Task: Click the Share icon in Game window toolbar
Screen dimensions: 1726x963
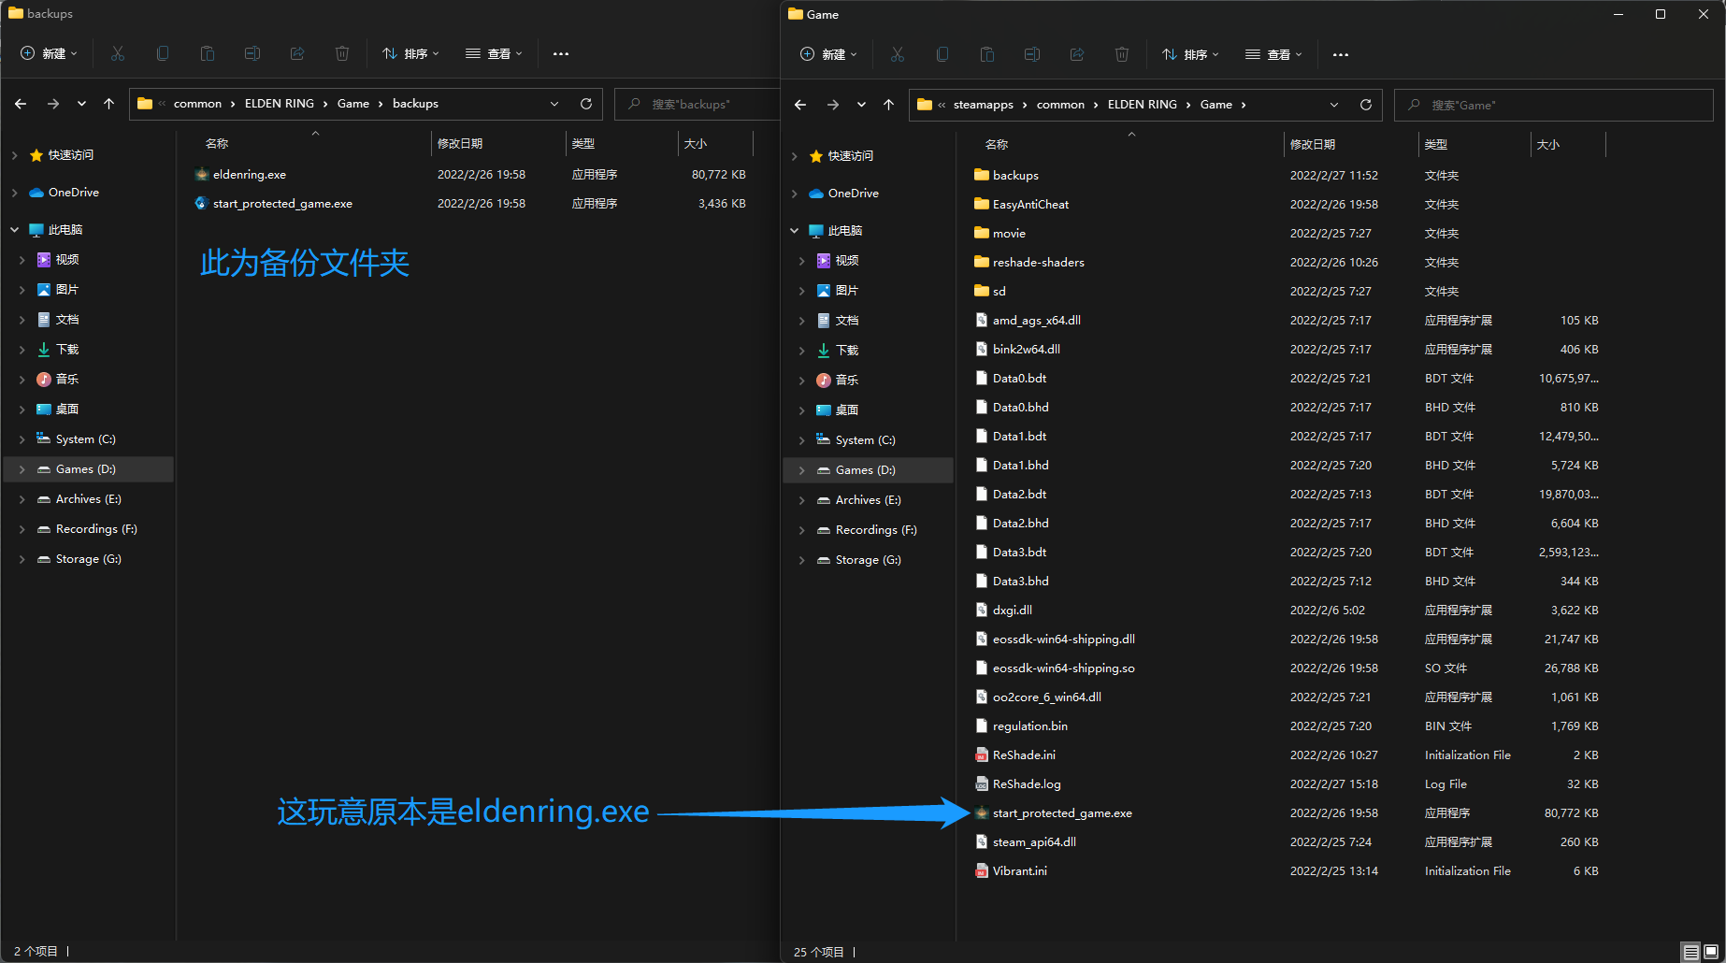Action: point(1077,54)
